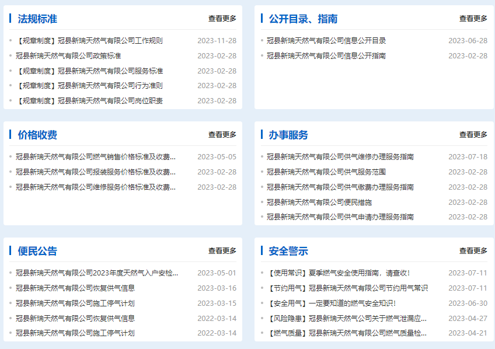Viewport: 495px width, 349px height.
Task: Open the 【规章制度】工作规则 article
Action: (89, 41)
